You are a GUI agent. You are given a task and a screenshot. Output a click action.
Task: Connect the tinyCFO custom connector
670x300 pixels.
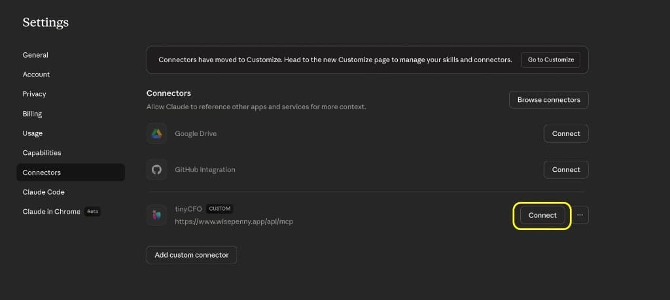tap(542, 215)
